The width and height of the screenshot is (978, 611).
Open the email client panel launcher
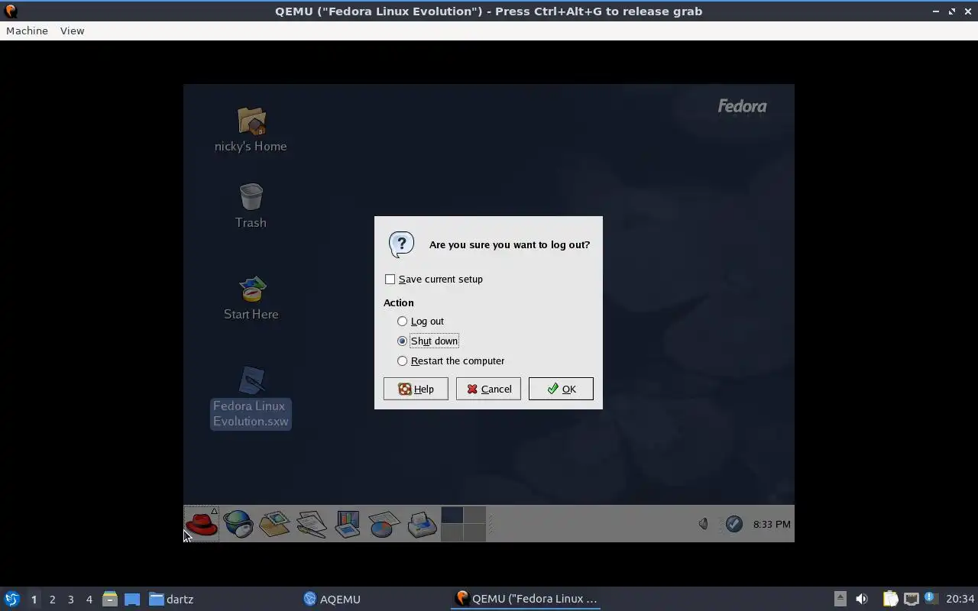(275, 524)
